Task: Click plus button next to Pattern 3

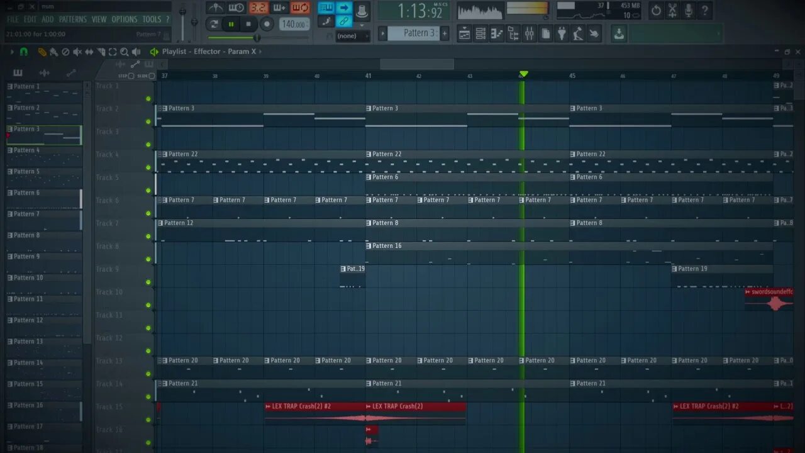Action: [x=445, y=33]
